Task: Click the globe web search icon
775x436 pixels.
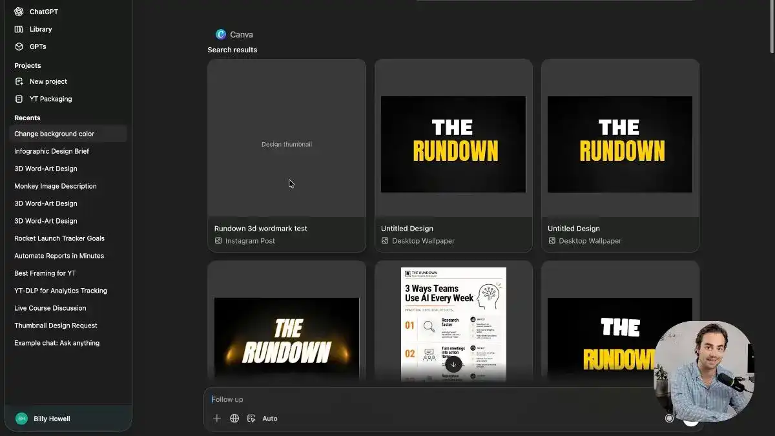Action: pos(234,419)
